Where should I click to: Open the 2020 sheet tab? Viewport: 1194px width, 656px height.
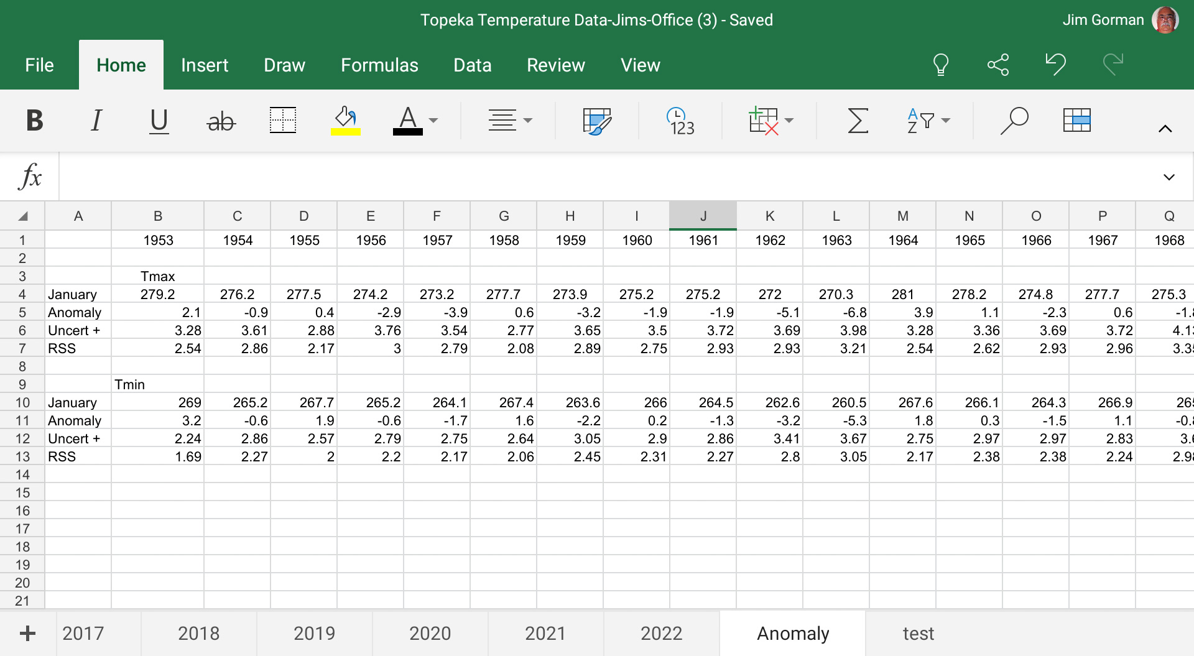(x=430, y=633)
